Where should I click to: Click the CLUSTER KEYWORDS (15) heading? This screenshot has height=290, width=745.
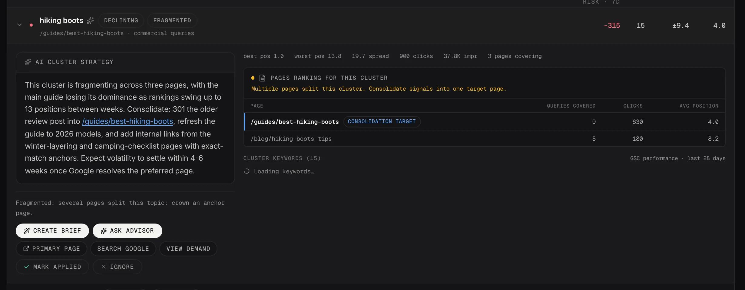(x=282, y=158)
